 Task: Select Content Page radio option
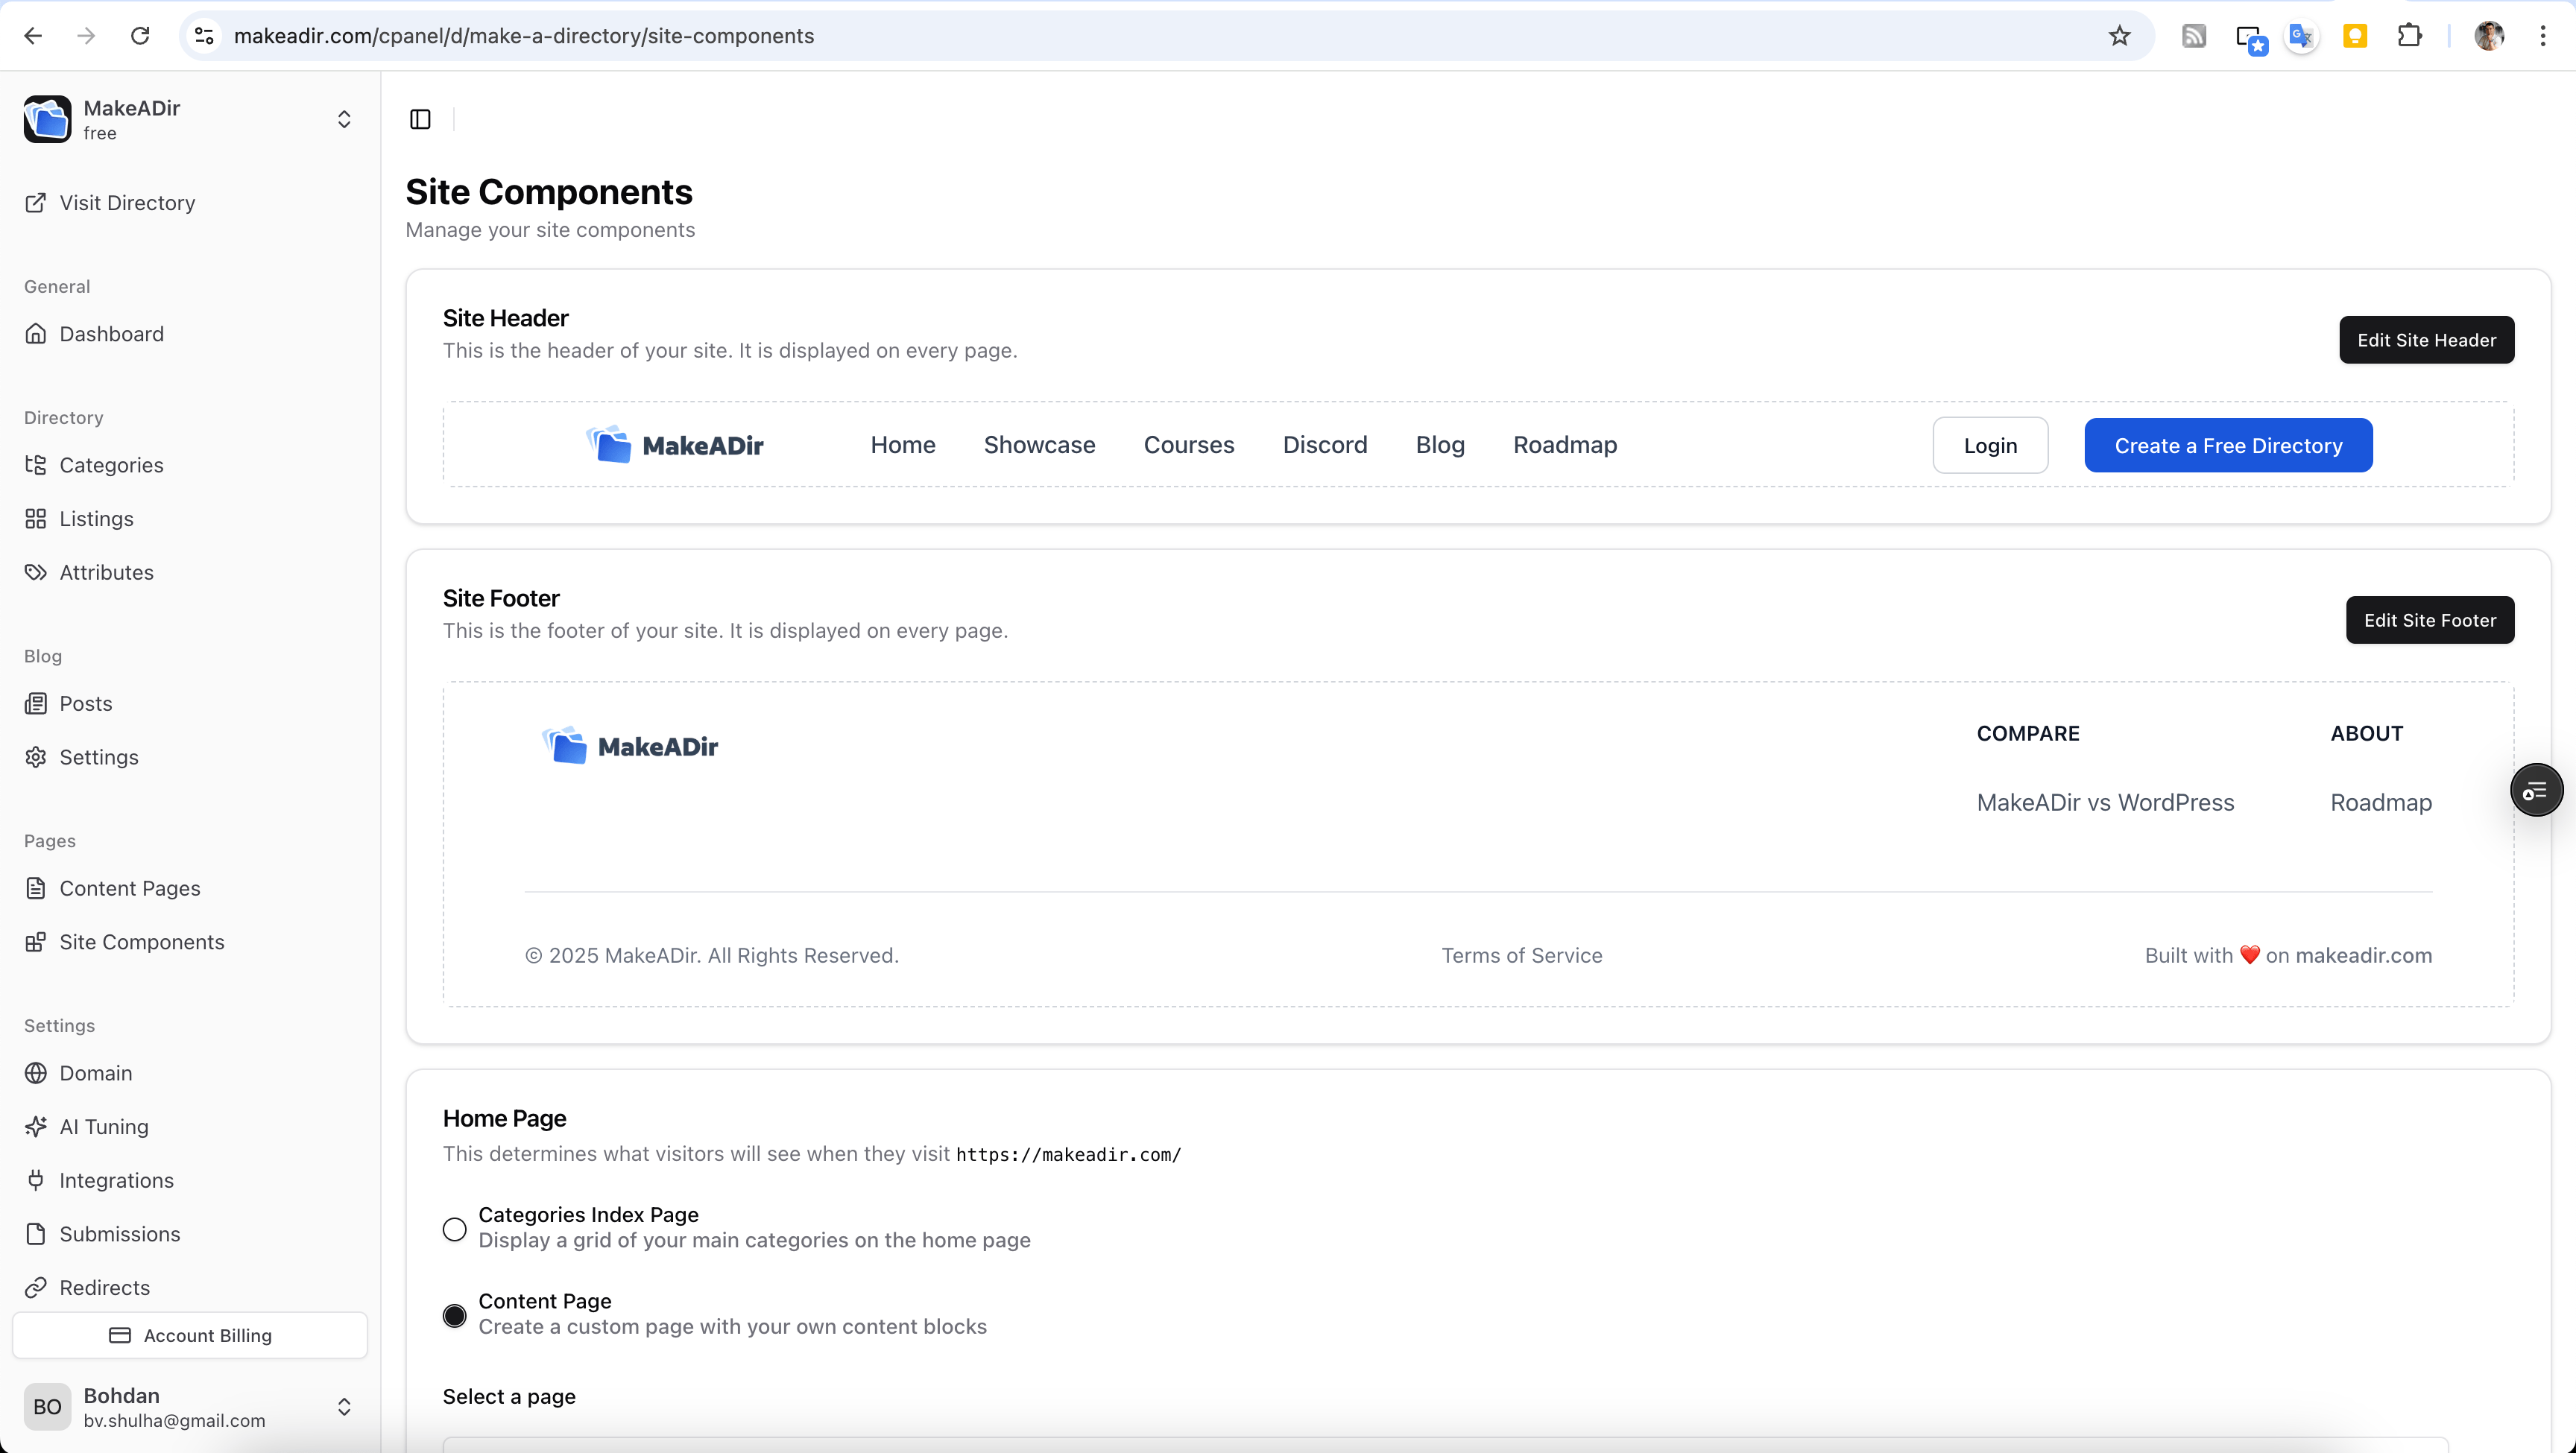pos(455,1315)
